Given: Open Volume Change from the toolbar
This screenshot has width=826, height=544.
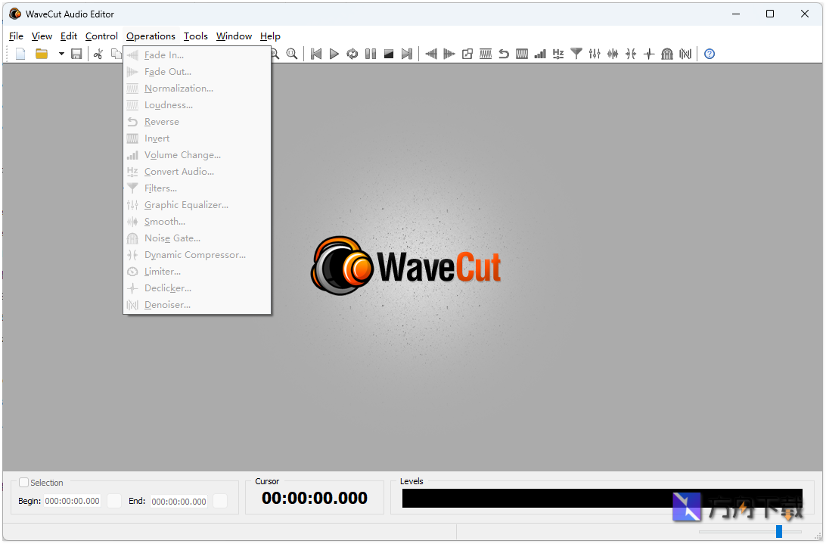Looking at the screenshot, I should (540, 54).
